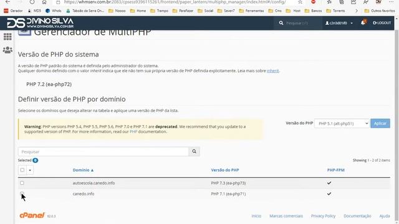The height and width of the screenshot is (224, 399).
Task: Show more bookmarks chevron
Action: point(356,11)
